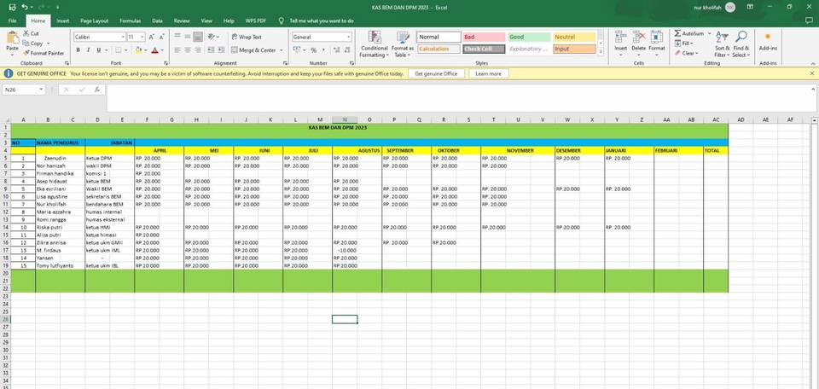Click the Insert cells icon

(620, 37)
